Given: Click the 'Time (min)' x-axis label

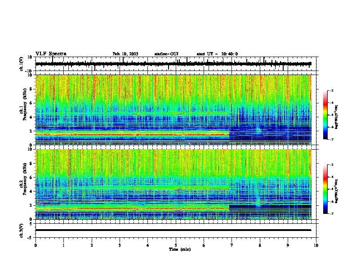Looking at the screenshot, I should [180, 249].
